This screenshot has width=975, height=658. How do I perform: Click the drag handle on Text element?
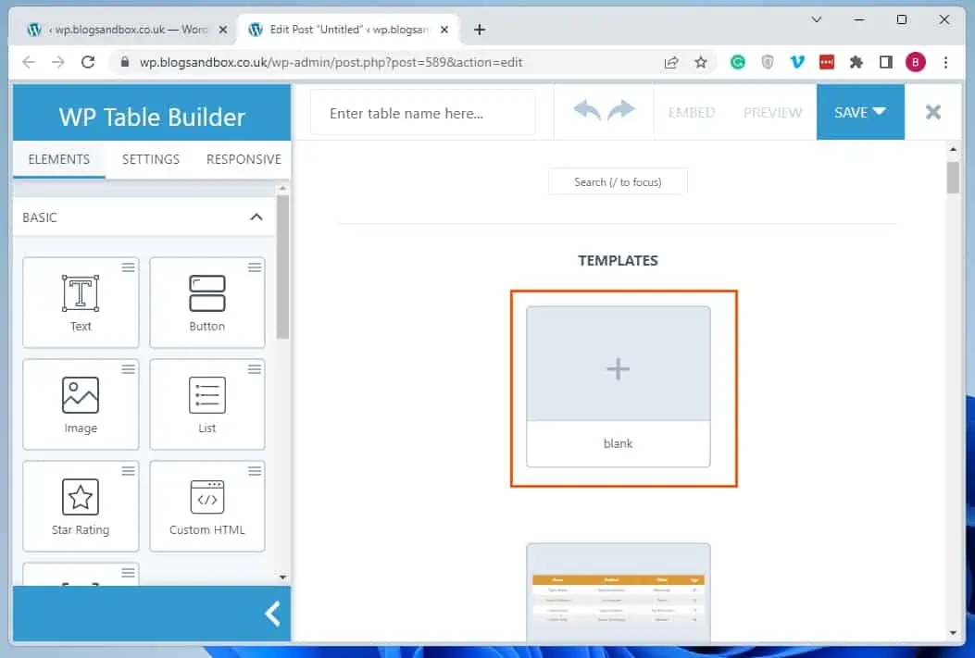point(128,267)
